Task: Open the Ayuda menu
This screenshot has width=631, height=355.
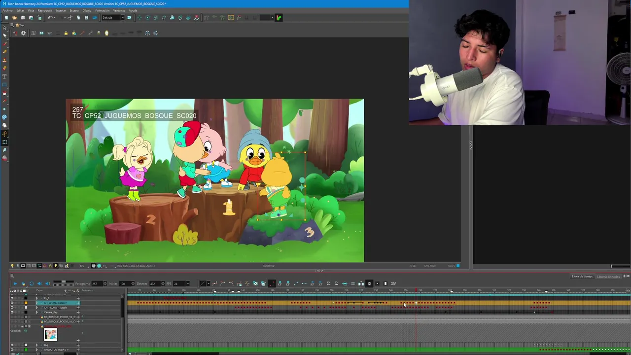Action: pyautogui.click(x=133, y=10)
